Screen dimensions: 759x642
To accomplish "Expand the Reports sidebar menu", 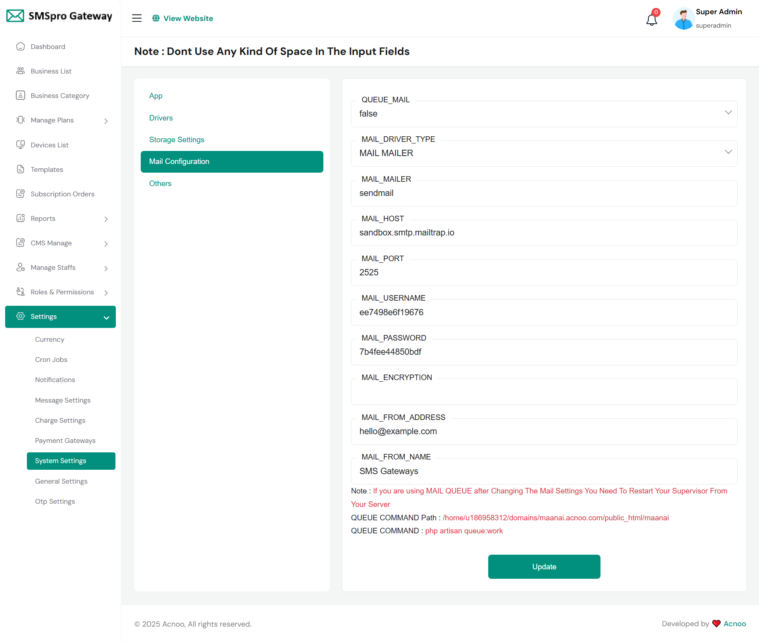I will 106,219.
